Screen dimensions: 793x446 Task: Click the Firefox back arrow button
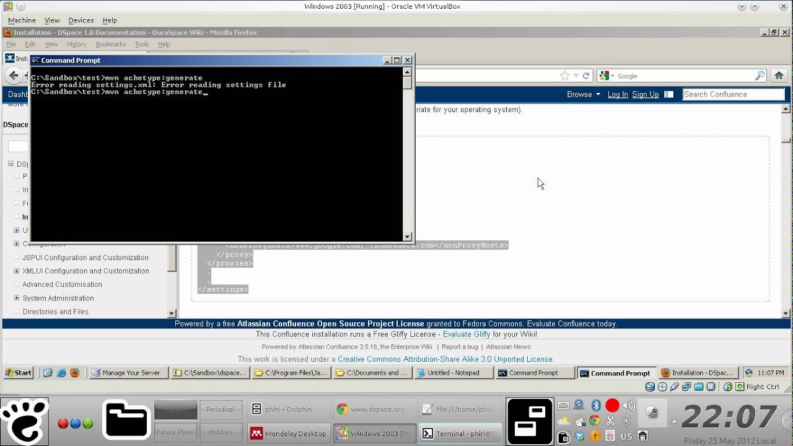(14, 76)
